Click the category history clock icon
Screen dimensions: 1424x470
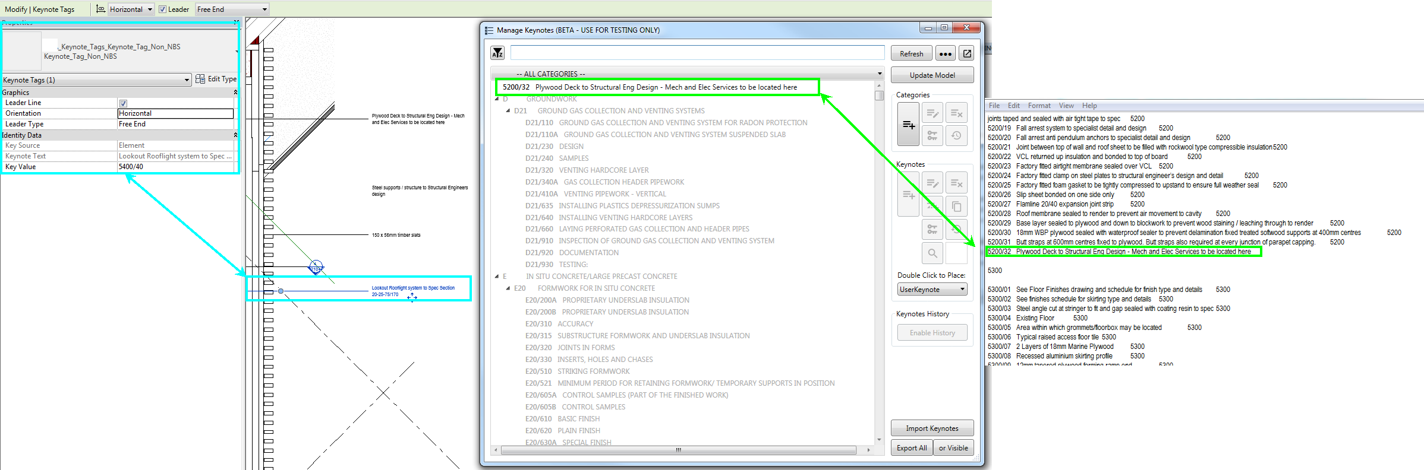(956, 136)
